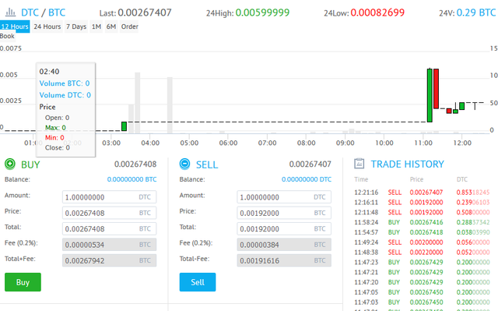Viewport: 498px width, 311px height.
Task: Click the Sell Fee (0.2%) field
Action: click(x=284, y=245)
